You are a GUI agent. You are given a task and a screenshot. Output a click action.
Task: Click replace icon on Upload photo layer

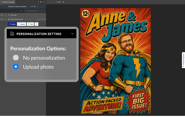[40, 19]
